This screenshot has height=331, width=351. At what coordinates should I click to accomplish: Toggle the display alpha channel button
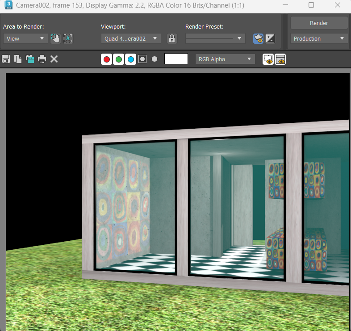(x=142, y=59)
